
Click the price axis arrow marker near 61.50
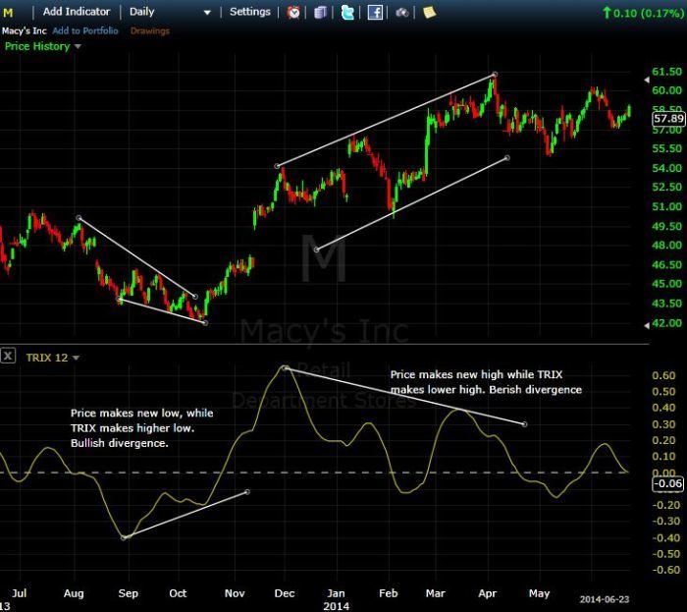coord(646,80)
